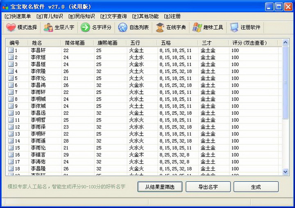
Task: Click the 名字评分 green arrow button
Action: (96, 27)
